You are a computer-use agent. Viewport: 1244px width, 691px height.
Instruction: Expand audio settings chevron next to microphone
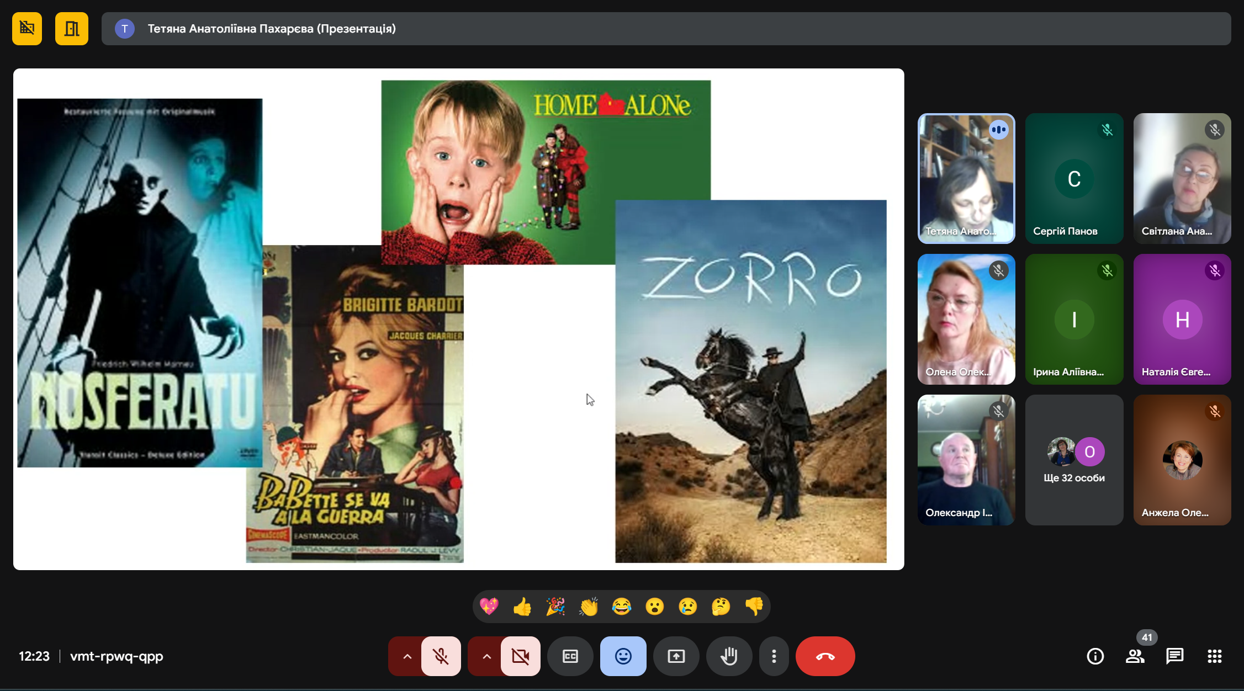click(407, 656)
